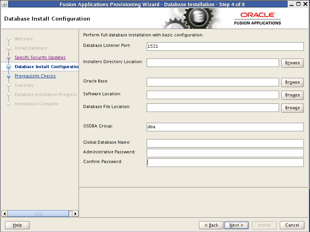The width and height of the screenshot is (310, 232).
Task: Click the Oracle Base input field
Action: [x=213, y=82]
